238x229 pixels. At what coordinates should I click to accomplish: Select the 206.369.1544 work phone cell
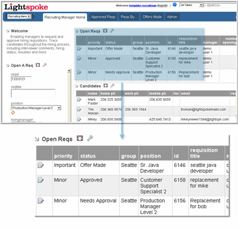click(x=136, y=109)
